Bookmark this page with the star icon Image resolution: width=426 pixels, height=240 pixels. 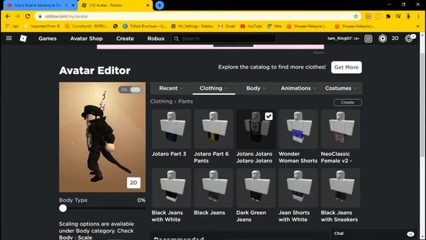pyautogui.click(x=355, y=16)
